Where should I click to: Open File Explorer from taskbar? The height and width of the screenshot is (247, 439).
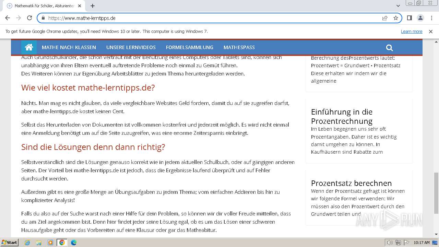pyautogui.click(x=39, y=243)
